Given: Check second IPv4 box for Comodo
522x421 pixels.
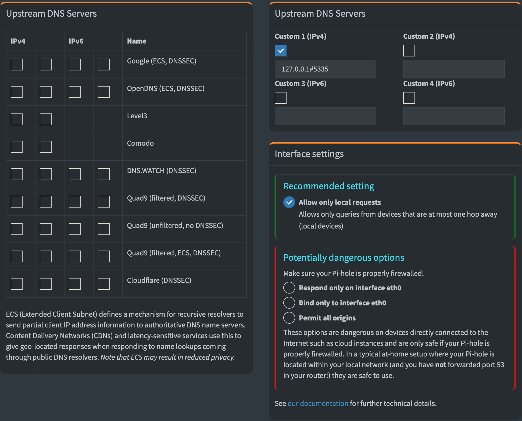Looking at the screenshot, I should click(46, 147).
